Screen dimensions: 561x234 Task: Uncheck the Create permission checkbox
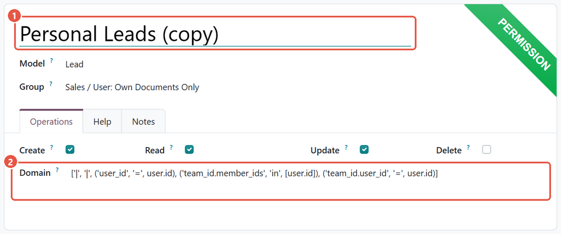pyautogui.click(x=70, y=149)
